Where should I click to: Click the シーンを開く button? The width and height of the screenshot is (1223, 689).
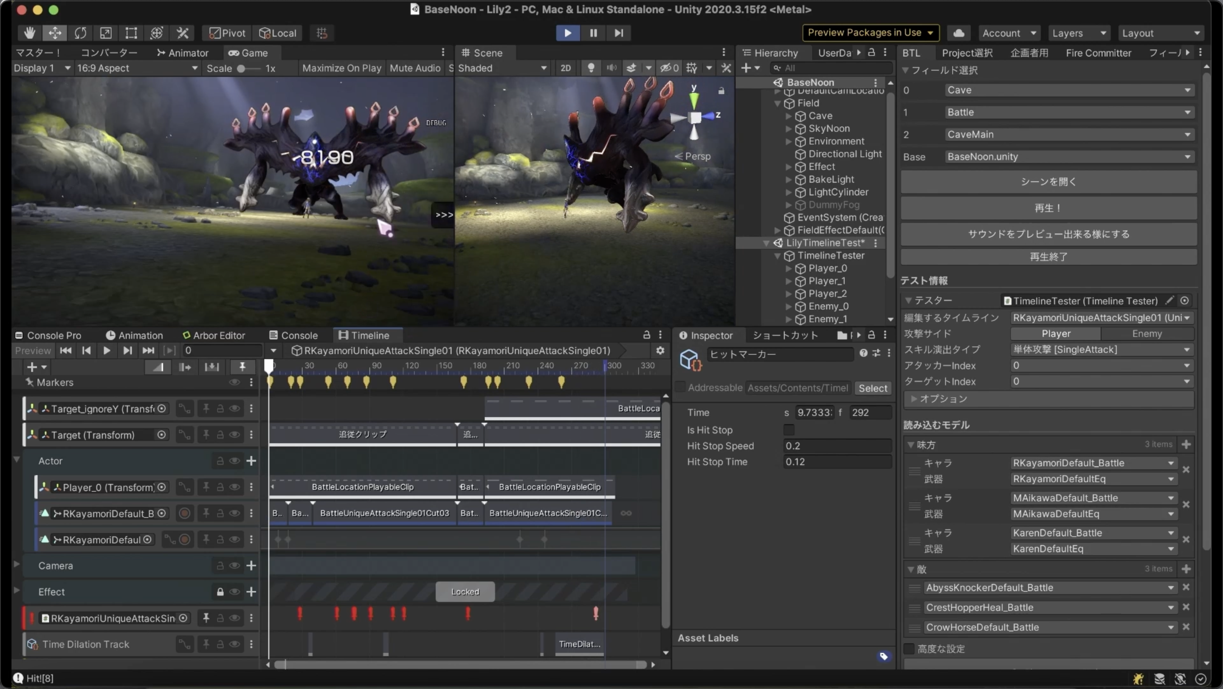[x=1048, y=182]
